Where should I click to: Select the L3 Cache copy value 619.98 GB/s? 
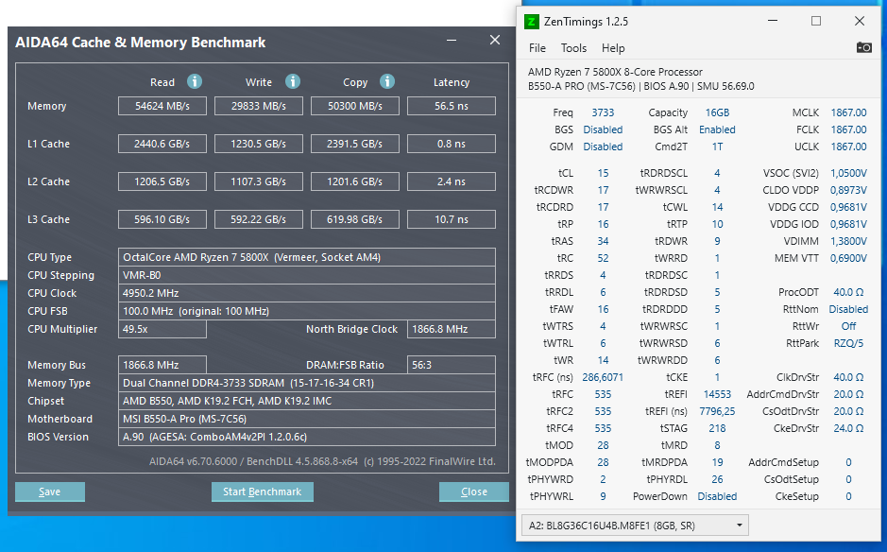[x=354, y=219]
